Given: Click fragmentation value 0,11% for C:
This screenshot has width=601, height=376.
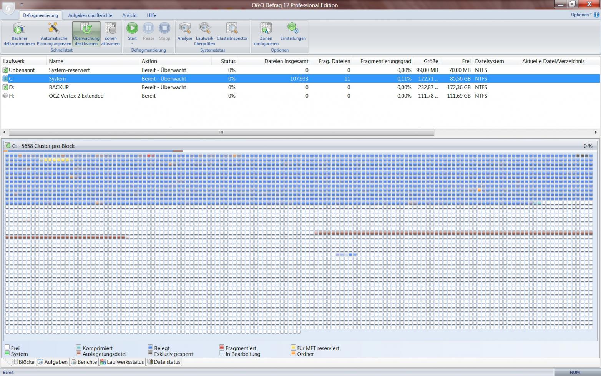Looking at the screenshot, I should click(404, 78).
